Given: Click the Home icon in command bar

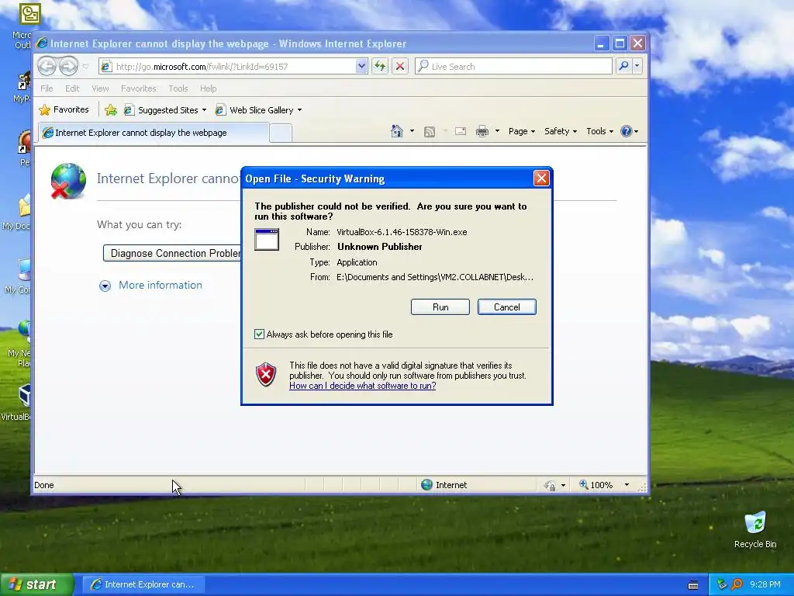Looking at the screenshot, I should [x=396, y=131].
